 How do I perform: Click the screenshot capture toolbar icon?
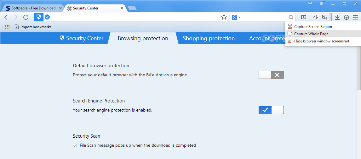coord(325,17)
